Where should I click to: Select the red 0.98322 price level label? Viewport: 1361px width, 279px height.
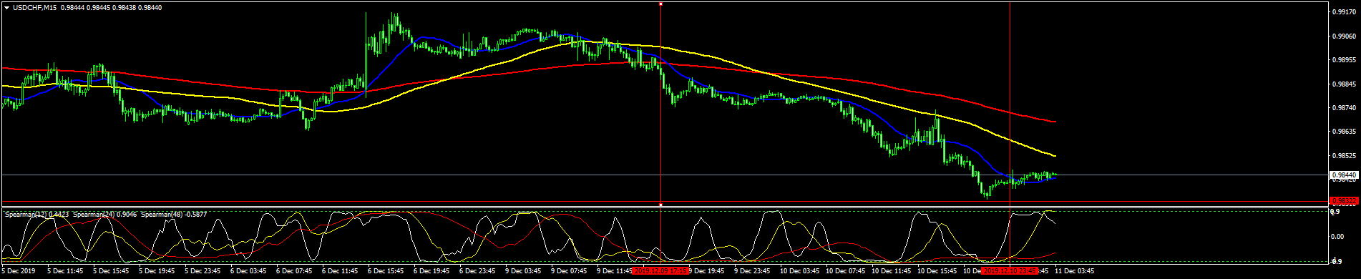click(1344, 200)
